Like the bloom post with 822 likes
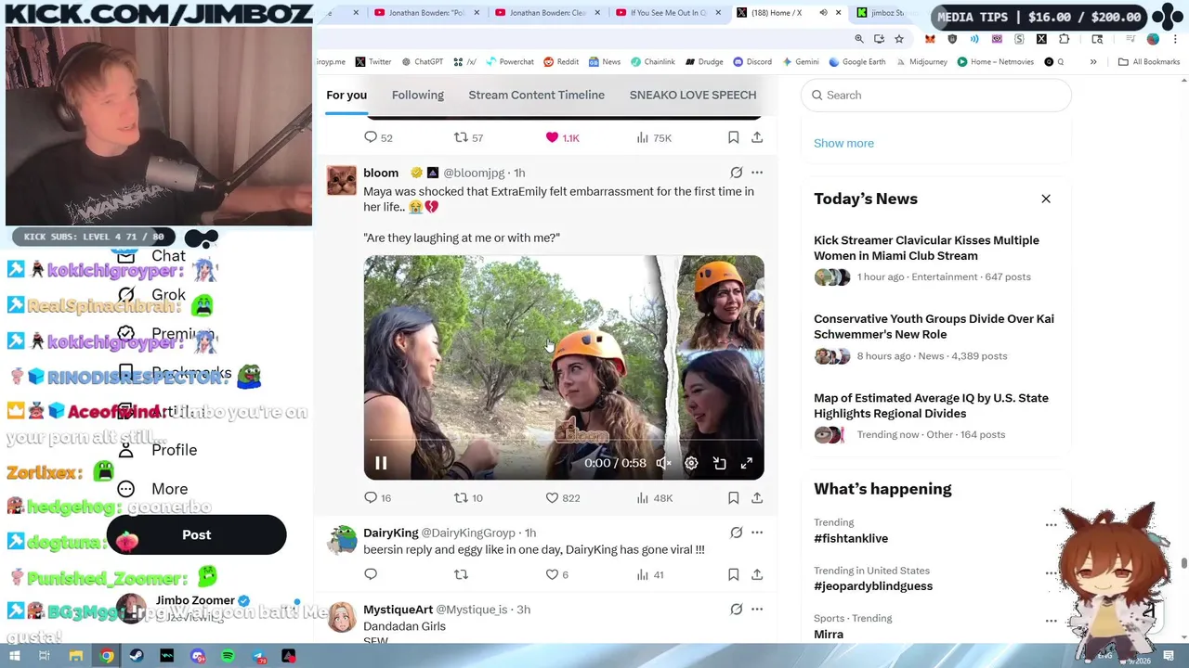 tap(552, 498)
